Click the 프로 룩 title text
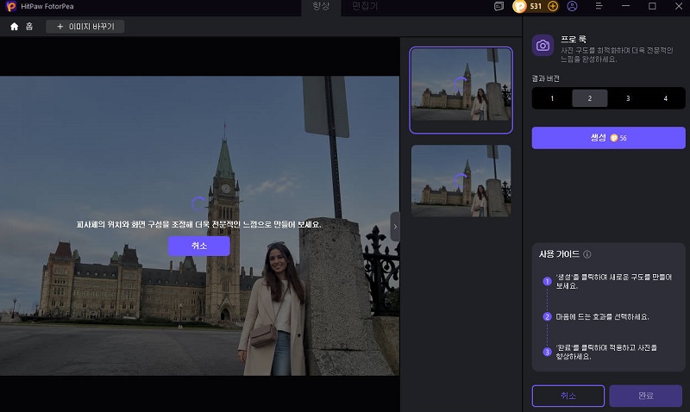The image size is (690, 412). [573, 39]
